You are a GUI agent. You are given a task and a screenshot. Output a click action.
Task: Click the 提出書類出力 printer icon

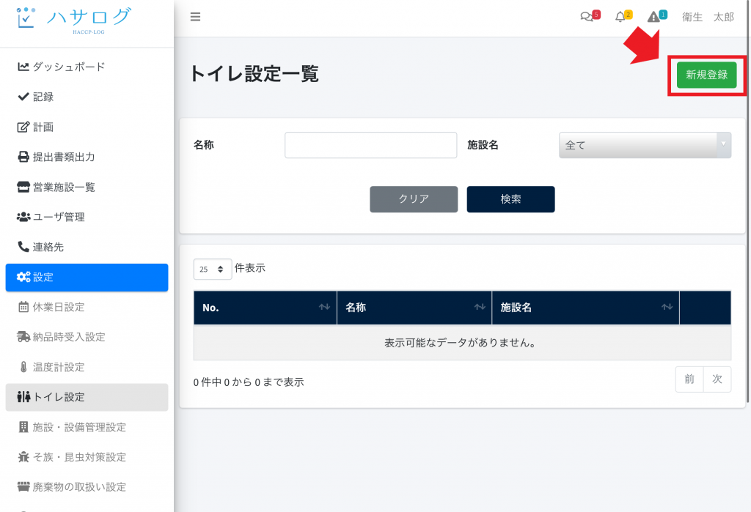click(23, 157)
